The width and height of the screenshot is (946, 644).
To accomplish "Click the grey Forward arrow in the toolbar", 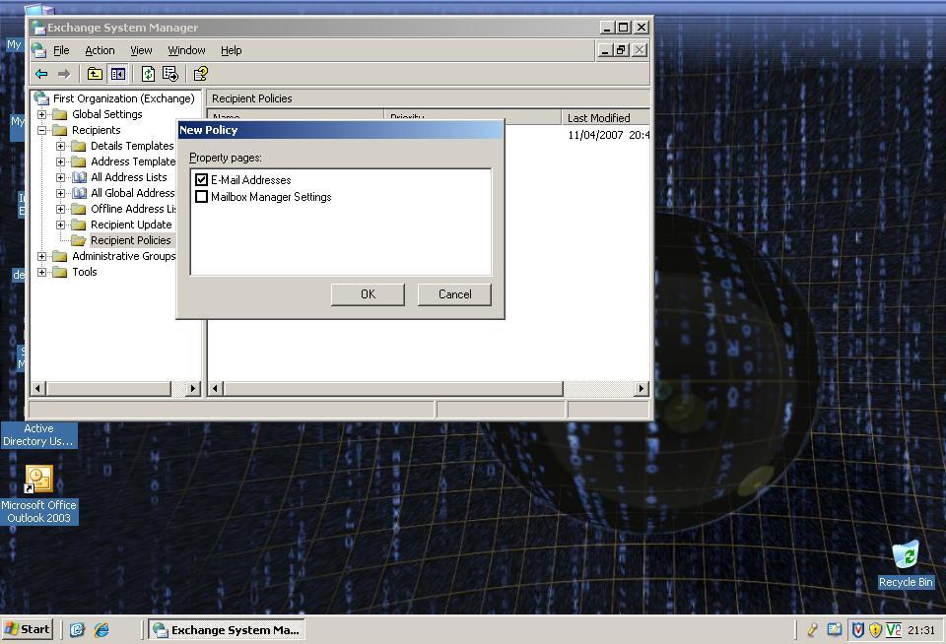I will pyautogui.click(x=64, y=74).
